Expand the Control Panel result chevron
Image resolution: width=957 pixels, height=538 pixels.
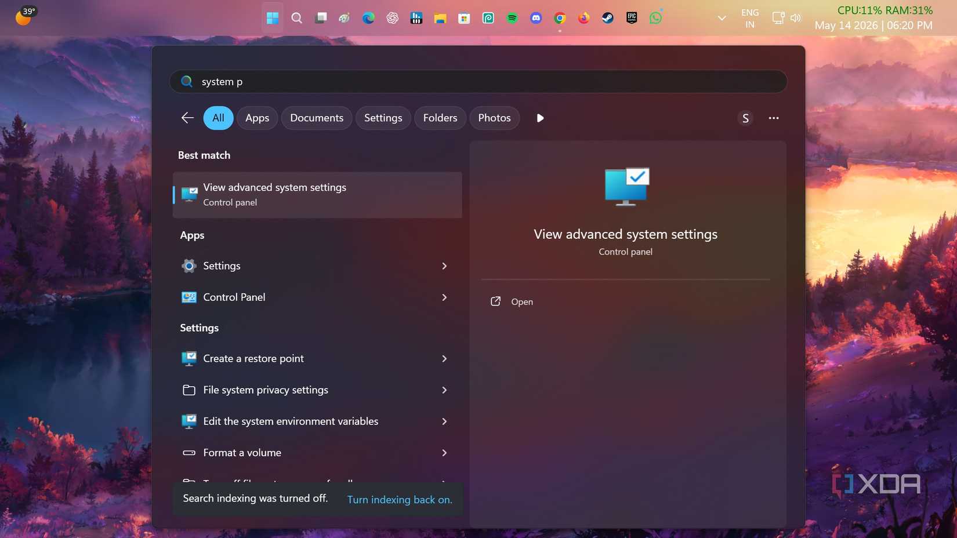(x=444, y=297)
